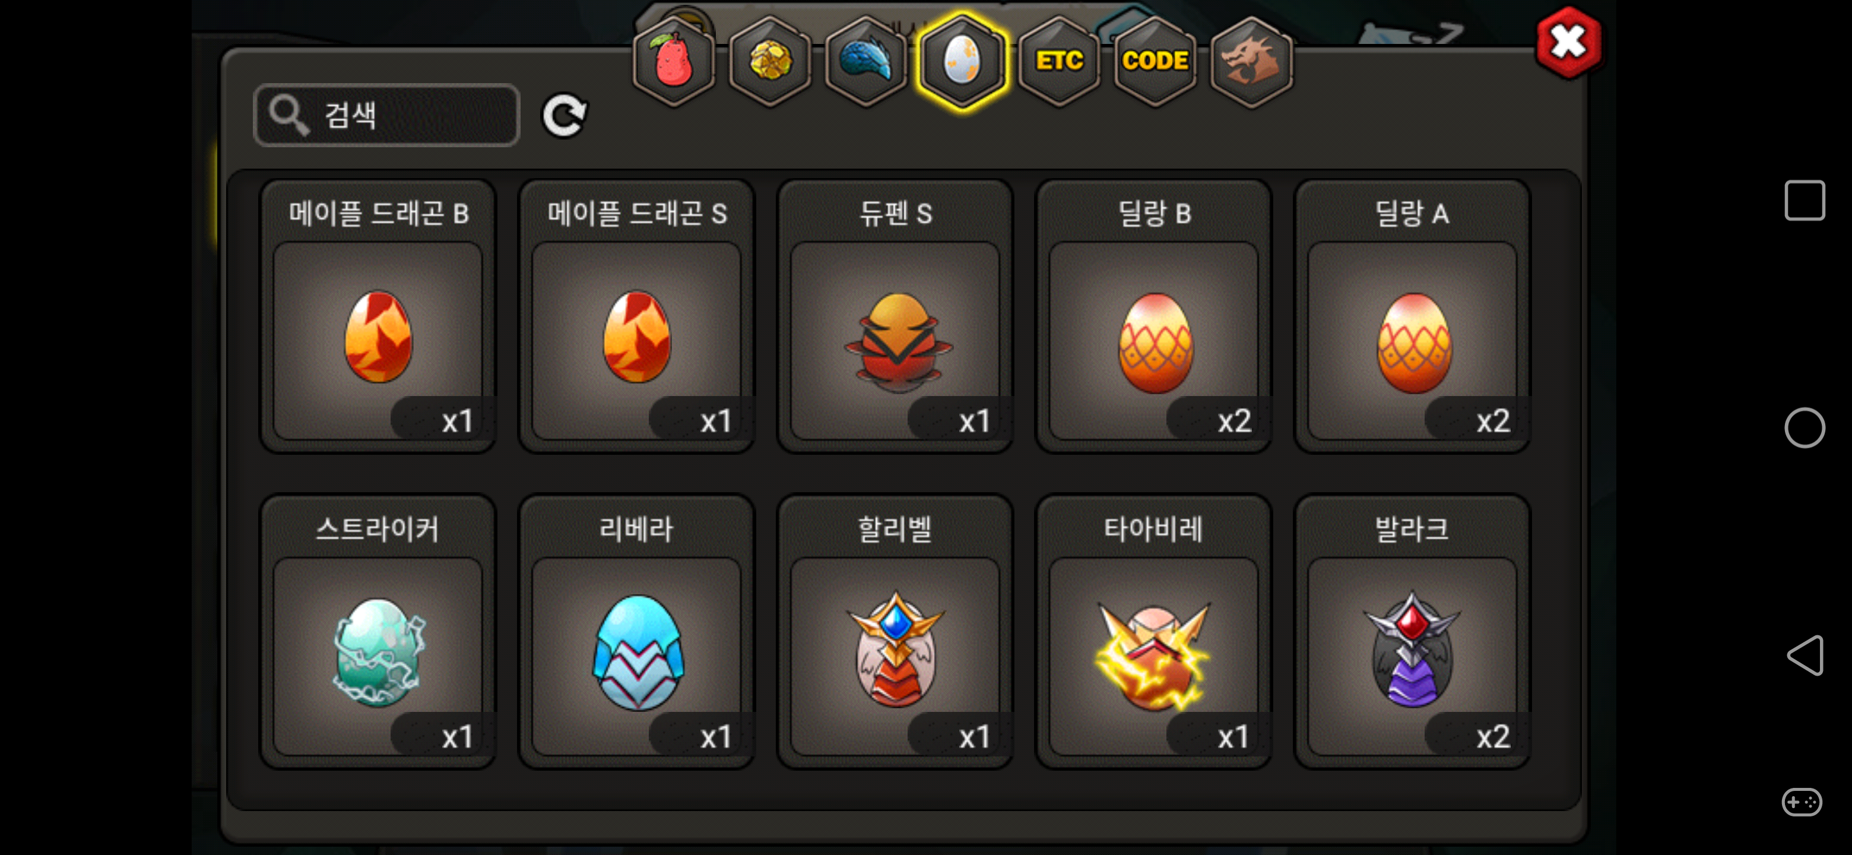Open the fruit food inventory tab
Image resolution: width=1852 pixels, height=855 pixels.
pyautogui.click(x=674, y=62)
